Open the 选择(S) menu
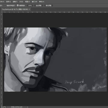Screen dimensions: 108x108 pyautogui.click(x=8, y=2)
